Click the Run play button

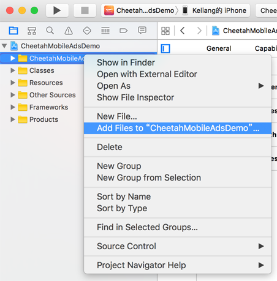(x=57, y=10)
